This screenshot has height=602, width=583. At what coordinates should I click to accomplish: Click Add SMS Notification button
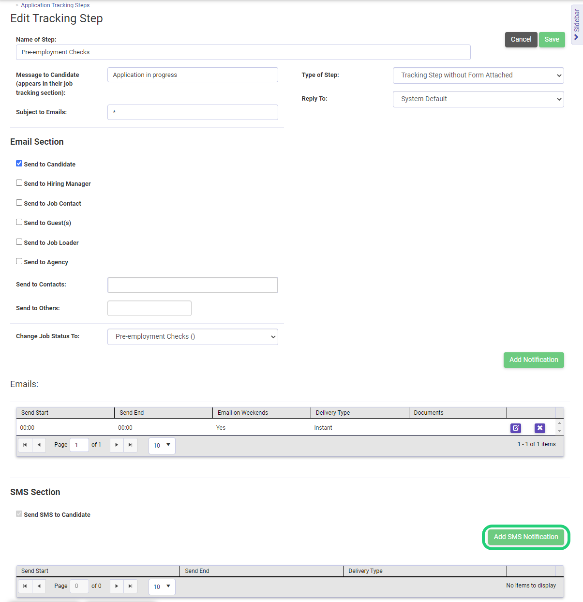pyautogui.click(x=526, y=537)
